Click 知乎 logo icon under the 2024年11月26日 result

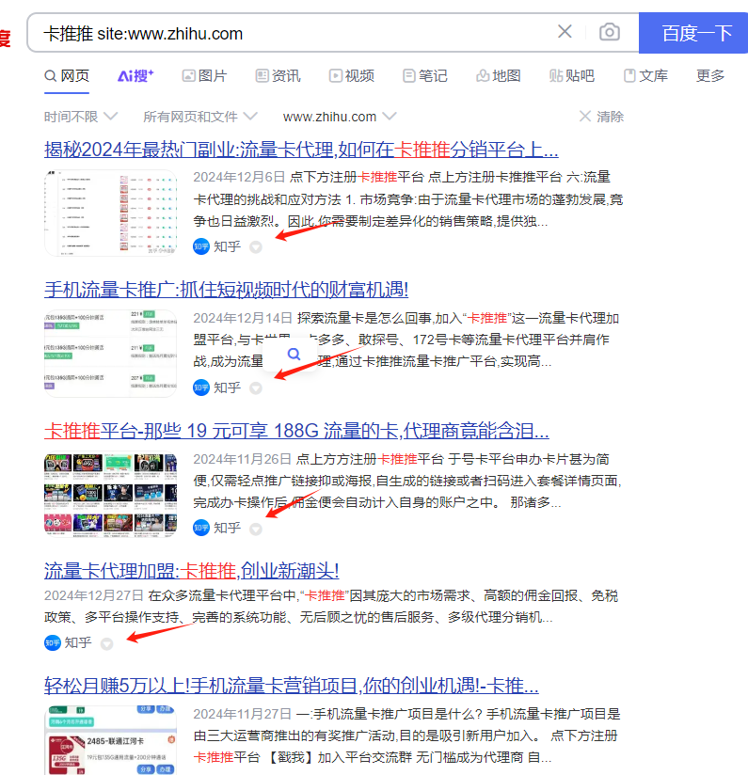pos(201,528)
